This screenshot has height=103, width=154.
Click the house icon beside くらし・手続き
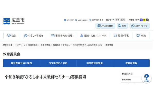26,36
